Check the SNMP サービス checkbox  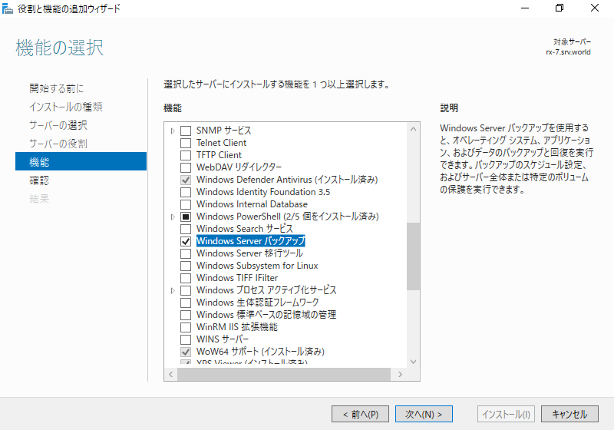[x=186, y=131]
